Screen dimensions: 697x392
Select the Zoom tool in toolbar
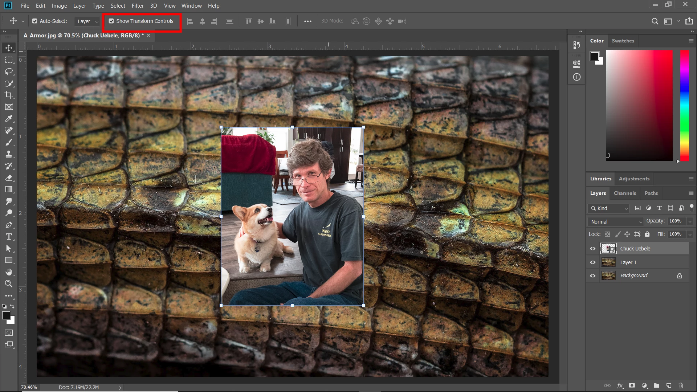point(9,284)
